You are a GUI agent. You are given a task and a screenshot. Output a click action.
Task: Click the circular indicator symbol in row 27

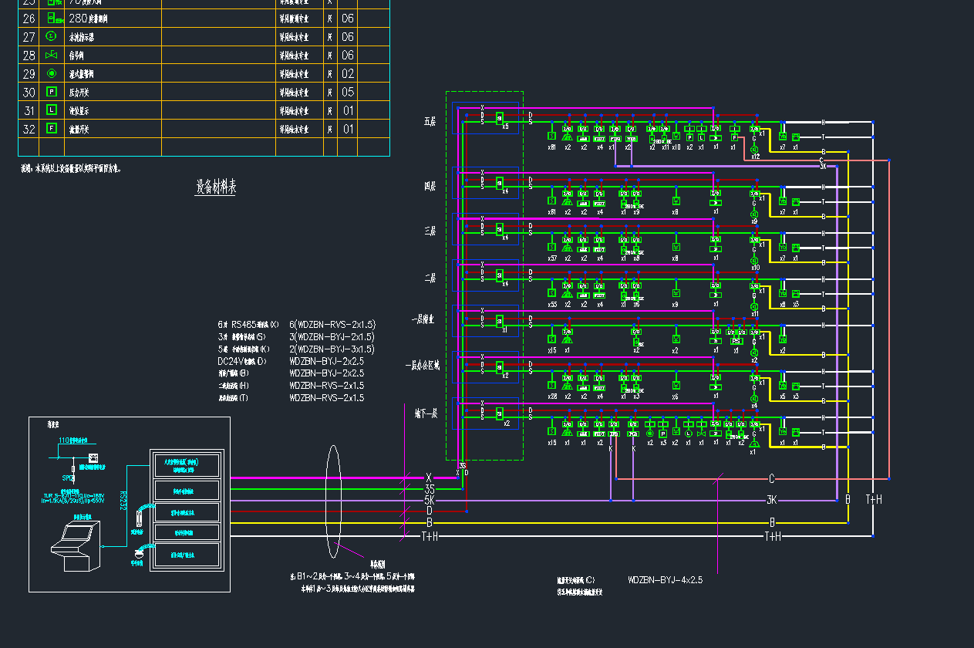tap(52, 36)
